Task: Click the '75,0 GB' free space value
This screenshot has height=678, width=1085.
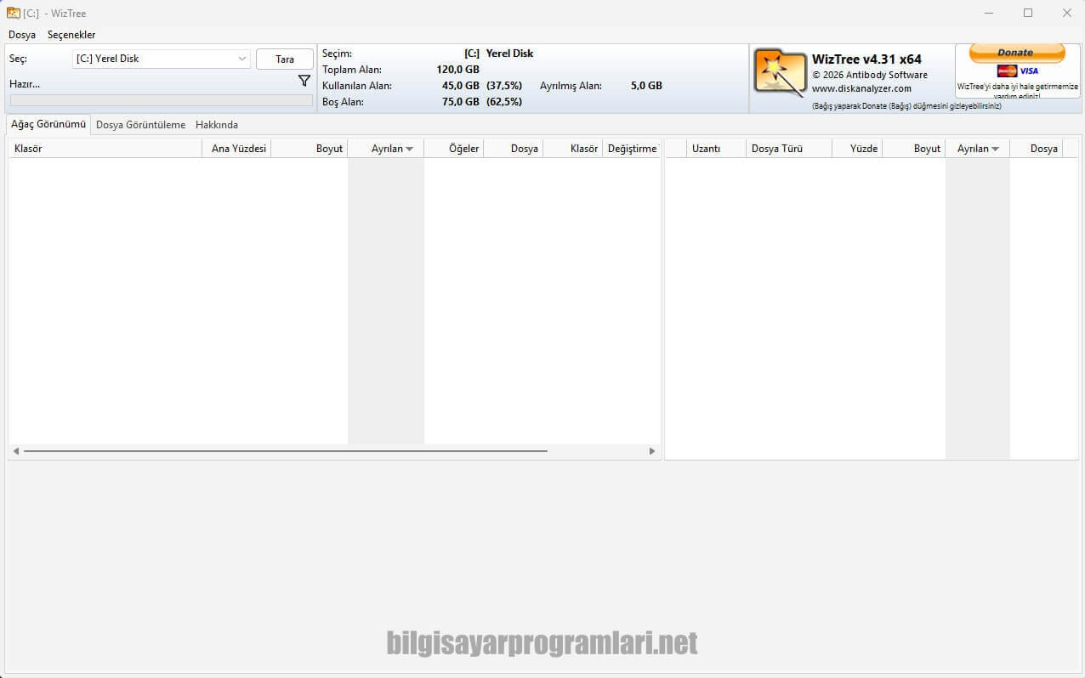Action: 460,102
